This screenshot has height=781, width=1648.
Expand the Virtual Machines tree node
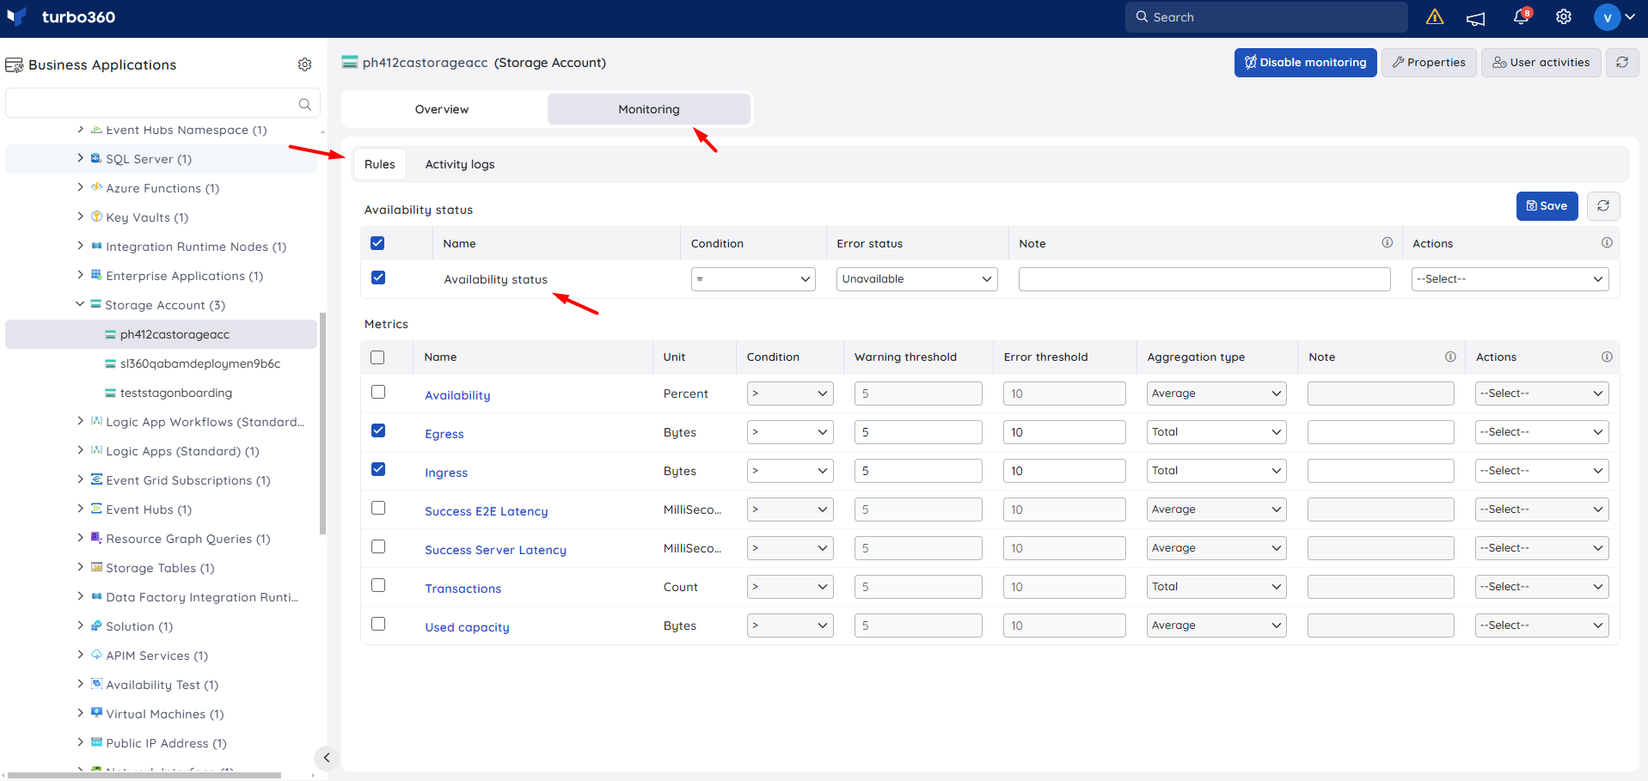(80, 712)
